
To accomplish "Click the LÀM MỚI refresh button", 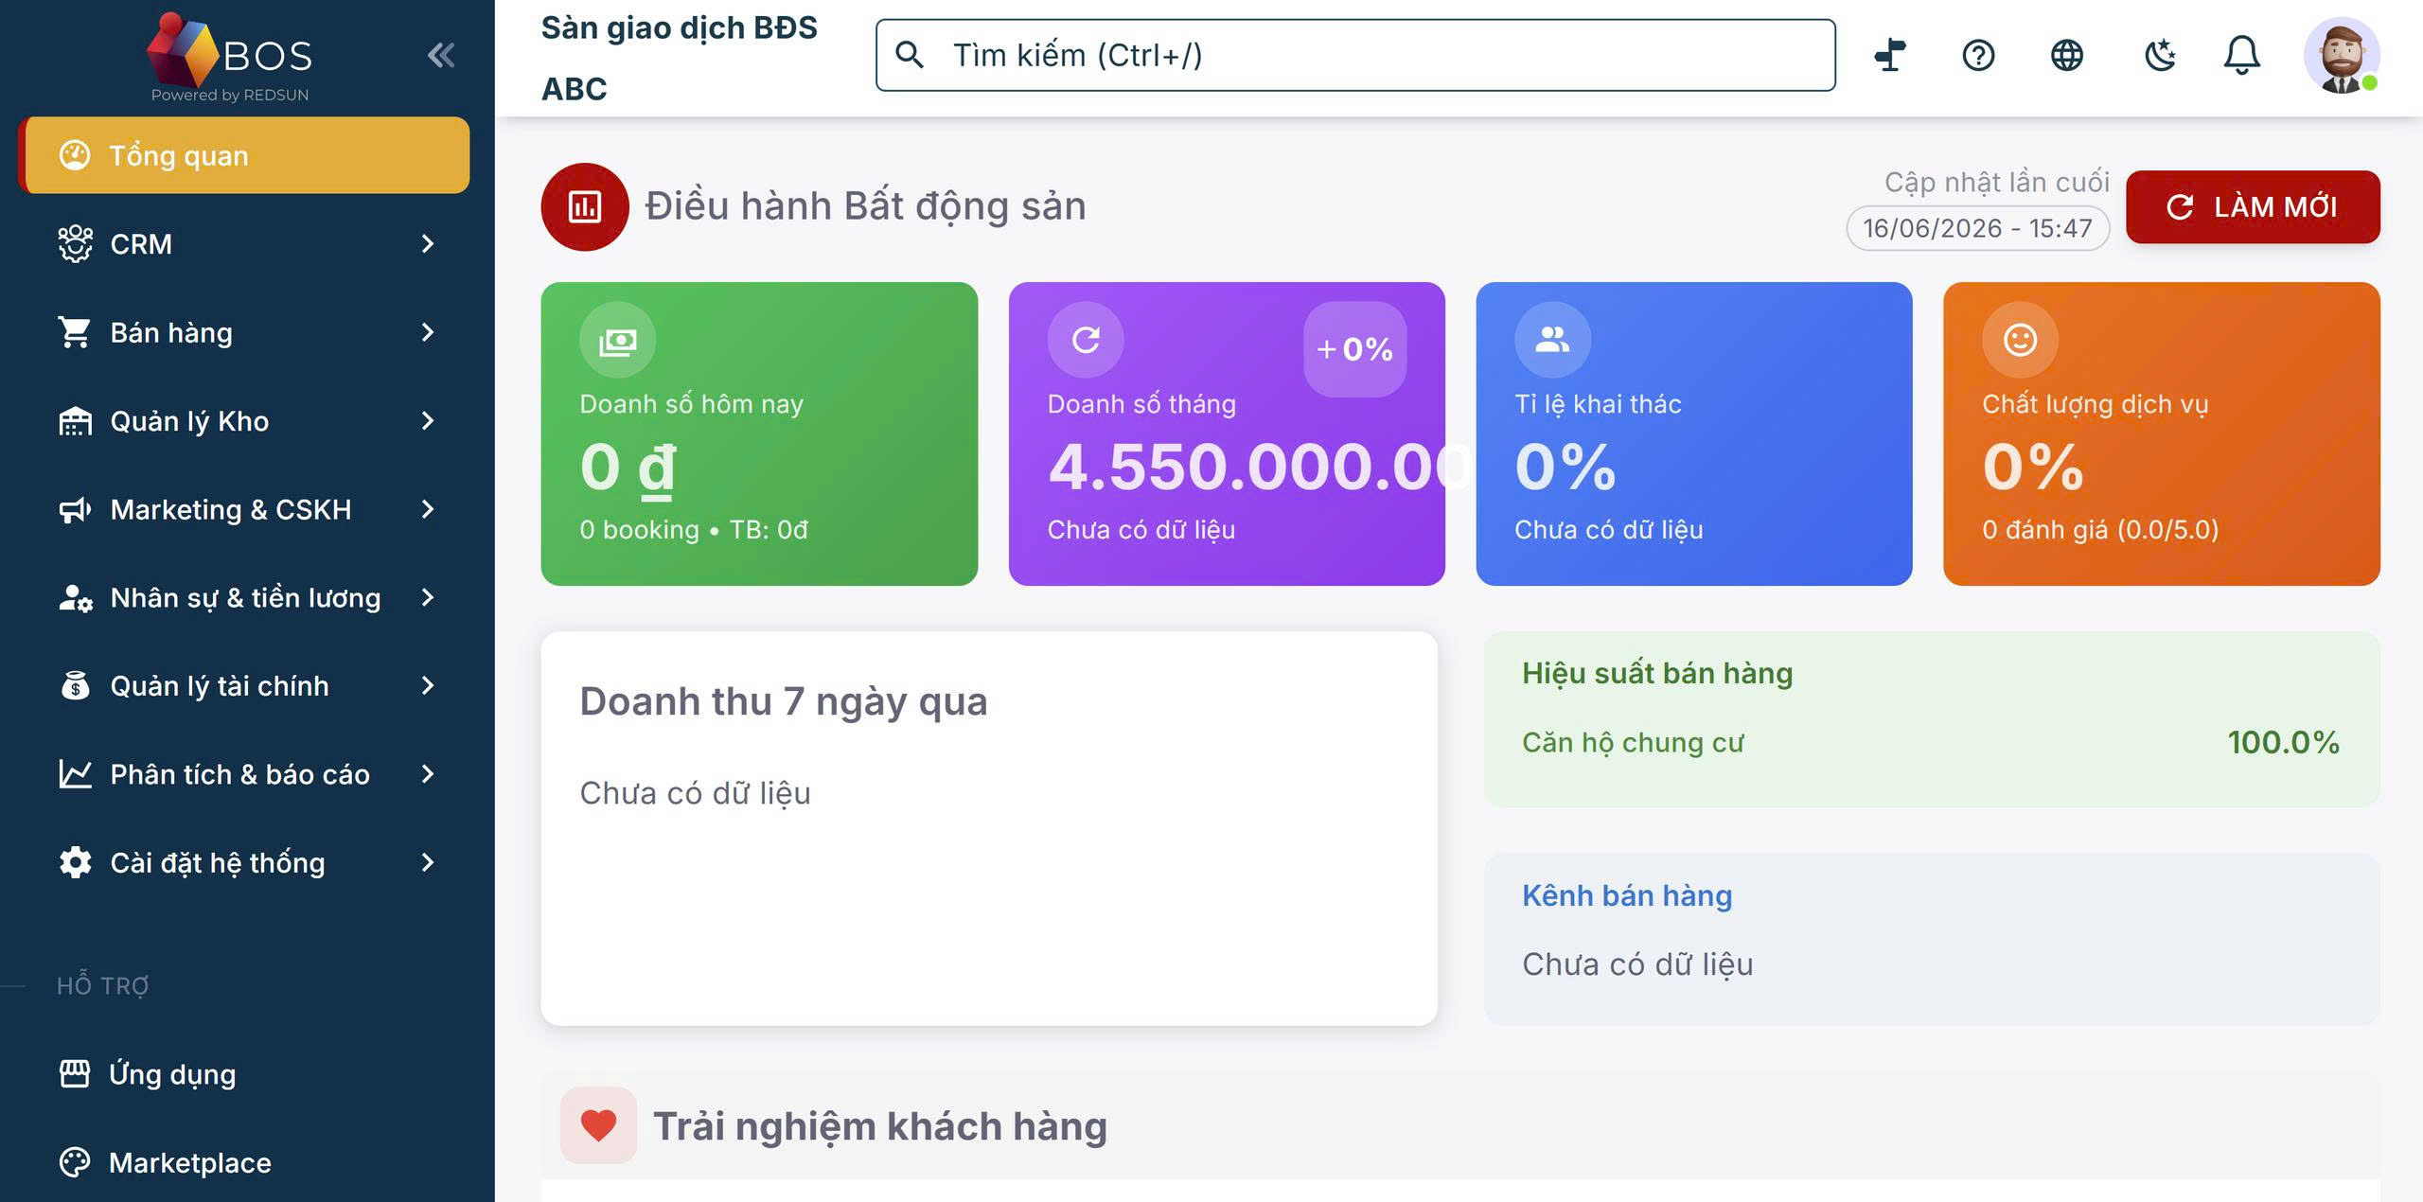I will tap(2253, 206).
